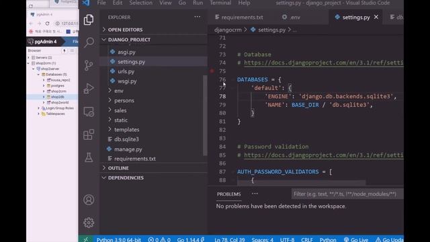The height and width of the screenshot is (242, 430).
Task: Expand the OPEN EDITORS section
Action: (x=126, y=30)
